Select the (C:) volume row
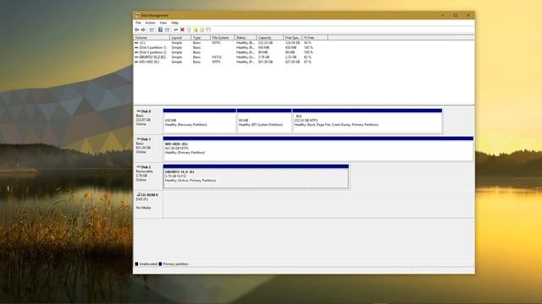 tap(231, 43)
